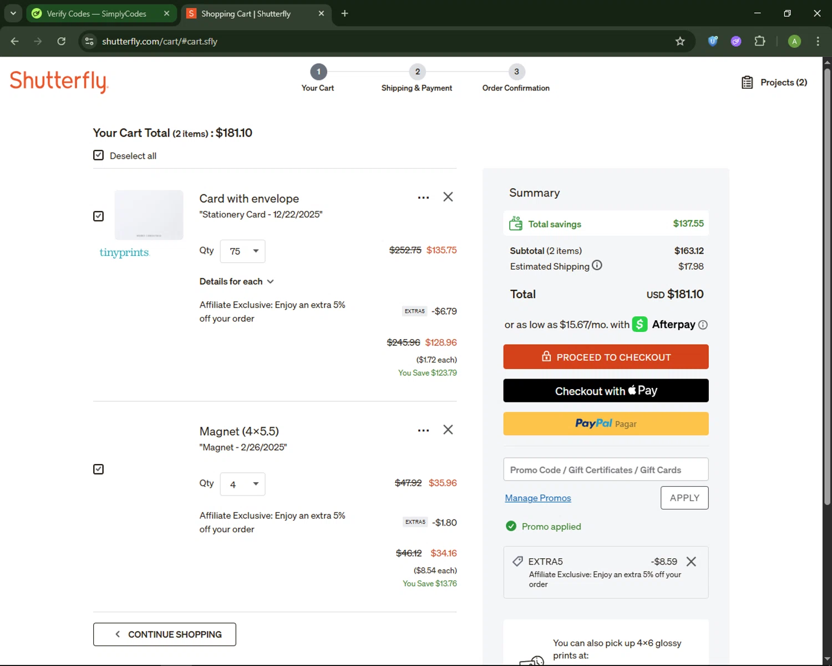Open the purple round extension icon
Viewport: 832px width, 666px height.
(x=736, y=41)
